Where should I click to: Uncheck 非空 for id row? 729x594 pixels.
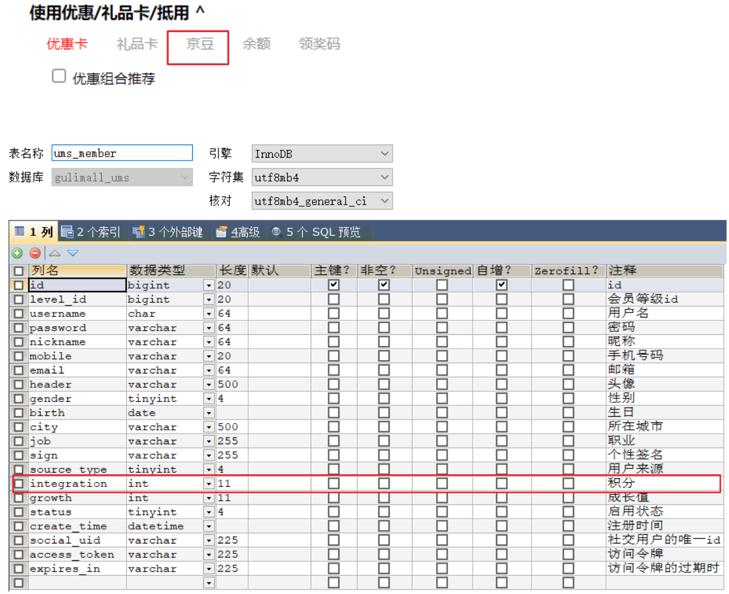pyautogui.click(x=384, y=285)
